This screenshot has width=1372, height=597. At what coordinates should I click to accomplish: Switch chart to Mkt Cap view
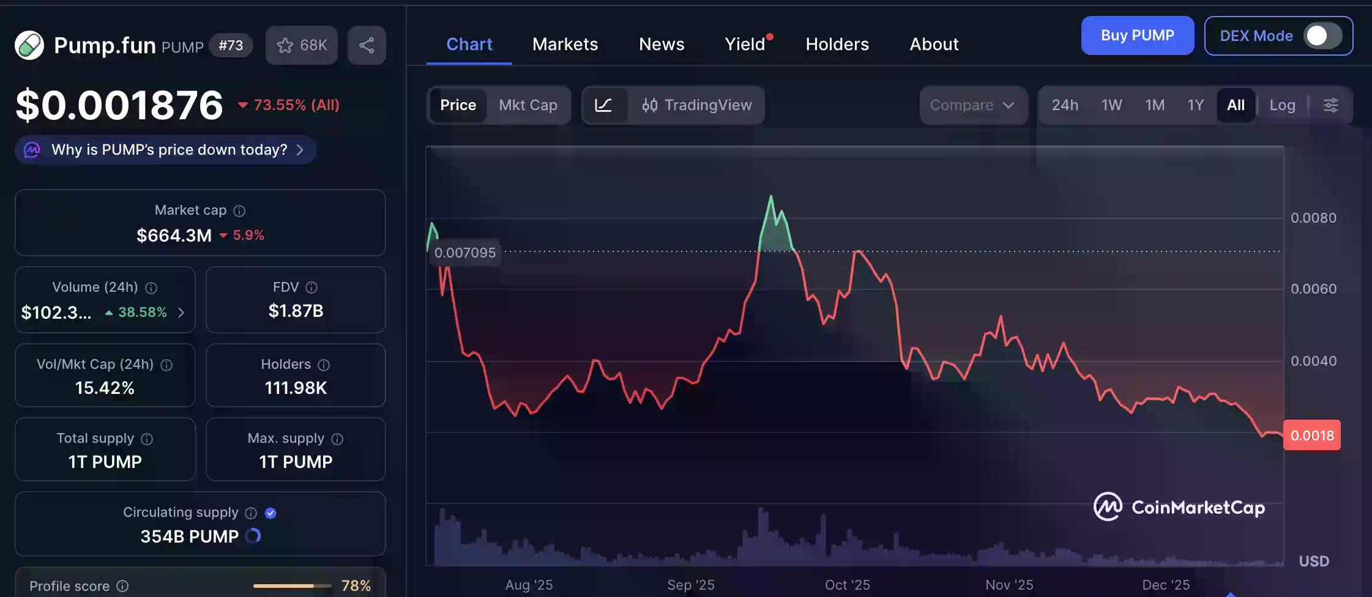(x=528, y=105)
